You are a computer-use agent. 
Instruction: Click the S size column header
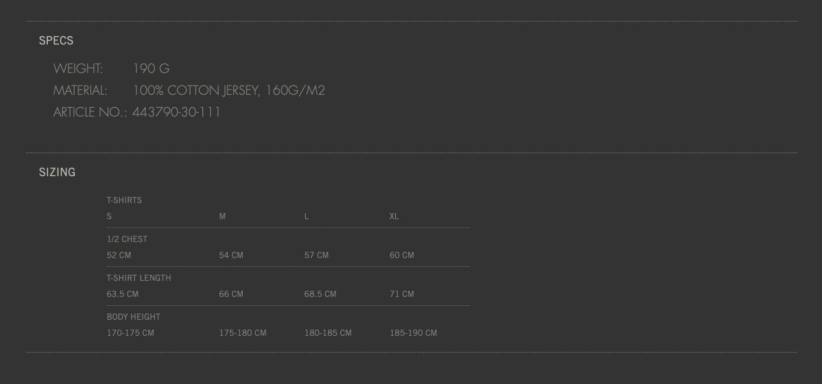pos(109,216)
